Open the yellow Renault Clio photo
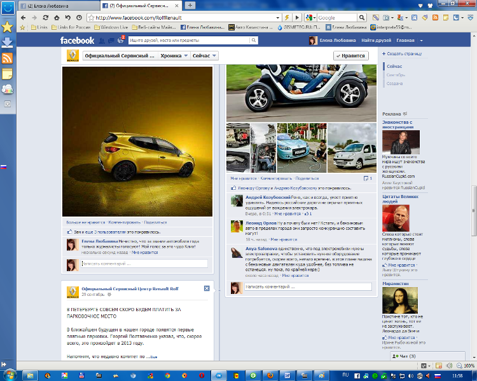Image resolution: width=477 pixels, height=381 pixels. pyautogui.click(x=137, y=142)
